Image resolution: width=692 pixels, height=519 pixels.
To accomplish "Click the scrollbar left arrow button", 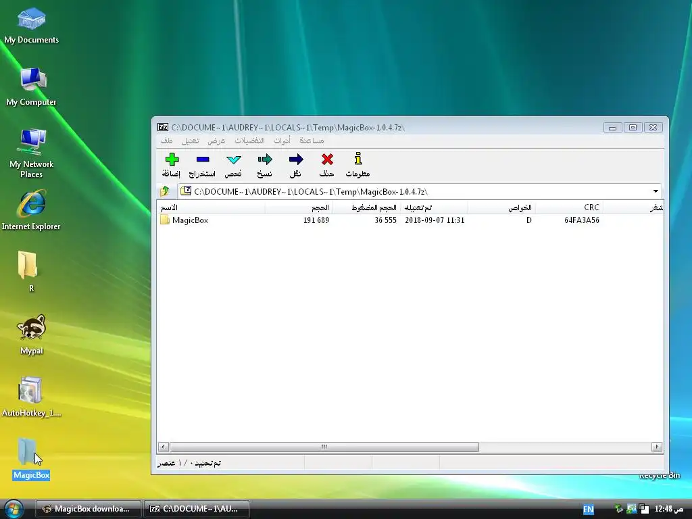I will click(163, 447).
